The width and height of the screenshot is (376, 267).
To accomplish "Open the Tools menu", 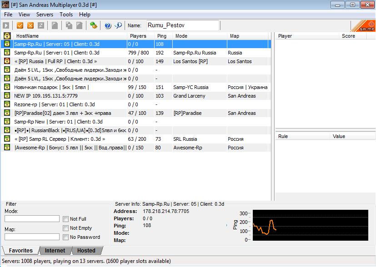I will pos(66,15).
